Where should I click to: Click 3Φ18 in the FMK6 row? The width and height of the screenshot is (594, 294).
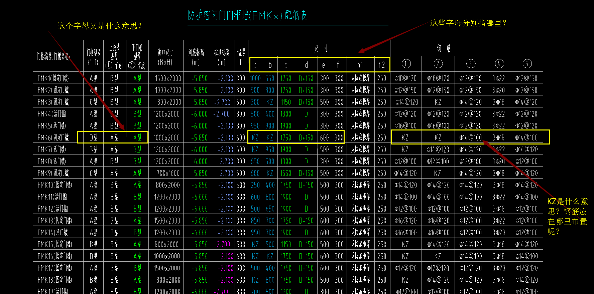click(498, 138)
